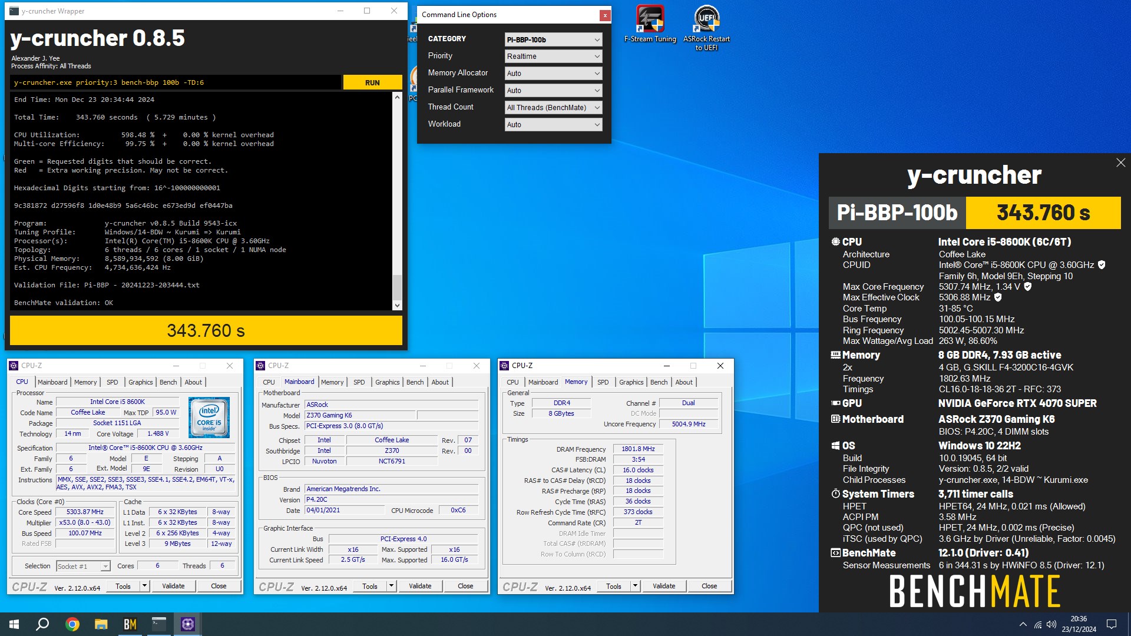1131x636 pixels.
Task: Click the Core Speed 5303.87 MHz value
Action: coord(85,512)
